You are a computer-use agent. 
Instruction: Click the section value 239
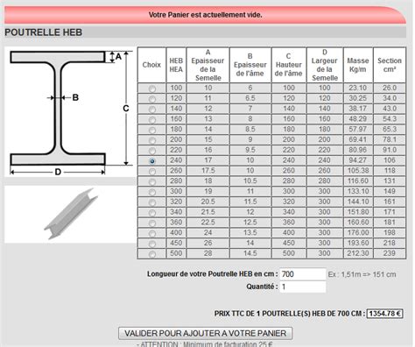(x=390, y=253)
